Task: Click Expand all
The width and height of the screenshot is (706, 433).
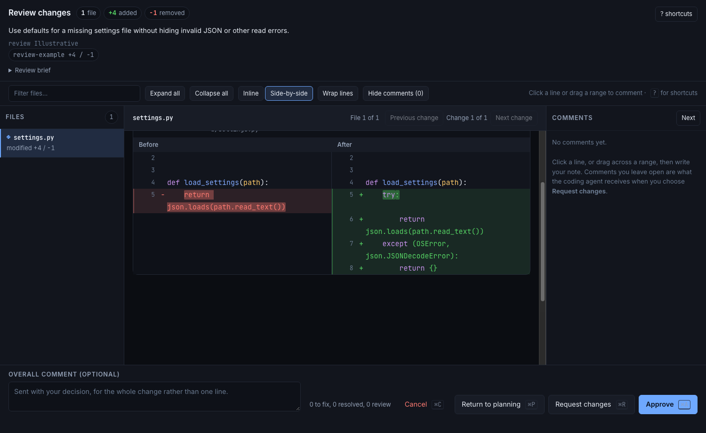Action: tap(165, 93)
